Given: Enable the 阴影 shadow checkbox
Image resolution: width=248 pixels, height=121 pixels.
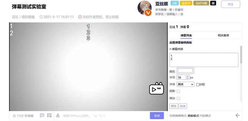Looking at the screenshot, I should pyautogui.click(x=178, y=92).
